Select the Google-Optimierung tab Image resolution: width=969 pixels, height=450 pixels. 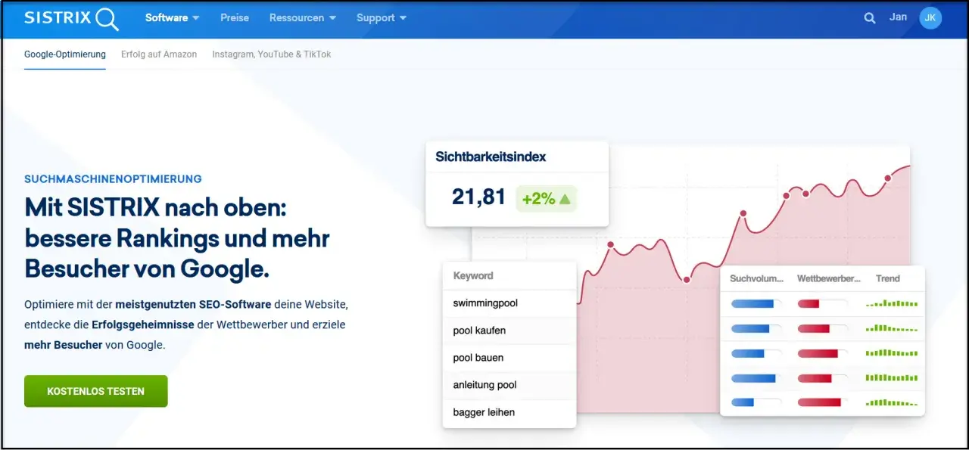[x=65, y=54]
